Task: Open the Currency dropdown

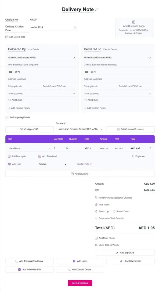Action: click(x=80, y=129)
